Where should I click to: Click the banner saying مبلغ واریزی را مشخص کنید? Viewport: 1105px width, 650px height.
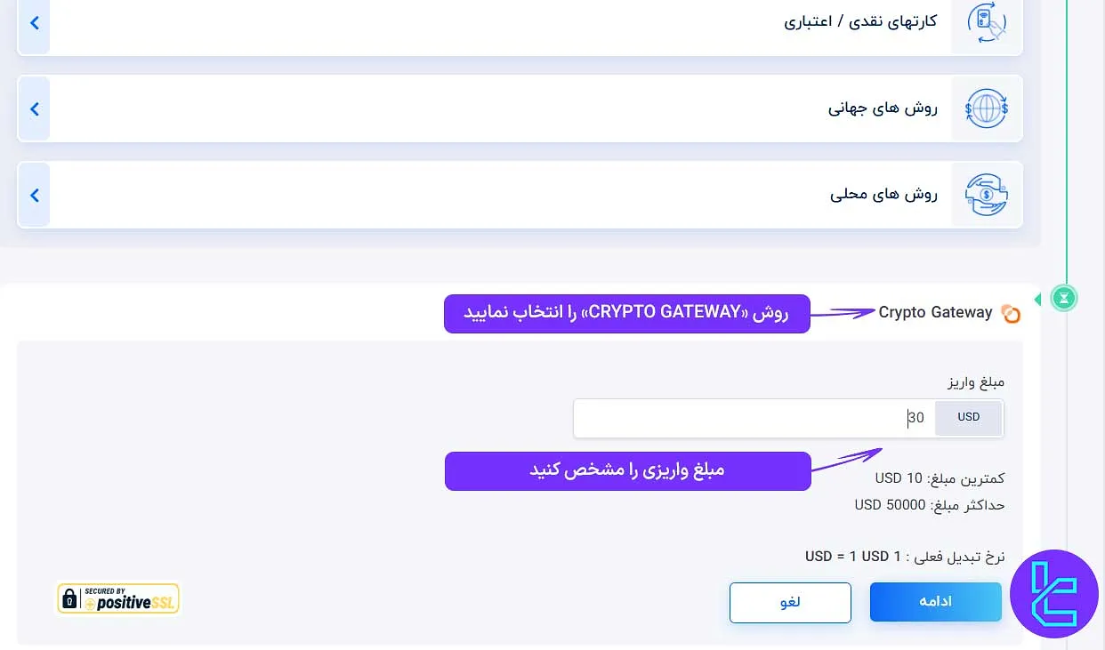click(x=626, y=471)
